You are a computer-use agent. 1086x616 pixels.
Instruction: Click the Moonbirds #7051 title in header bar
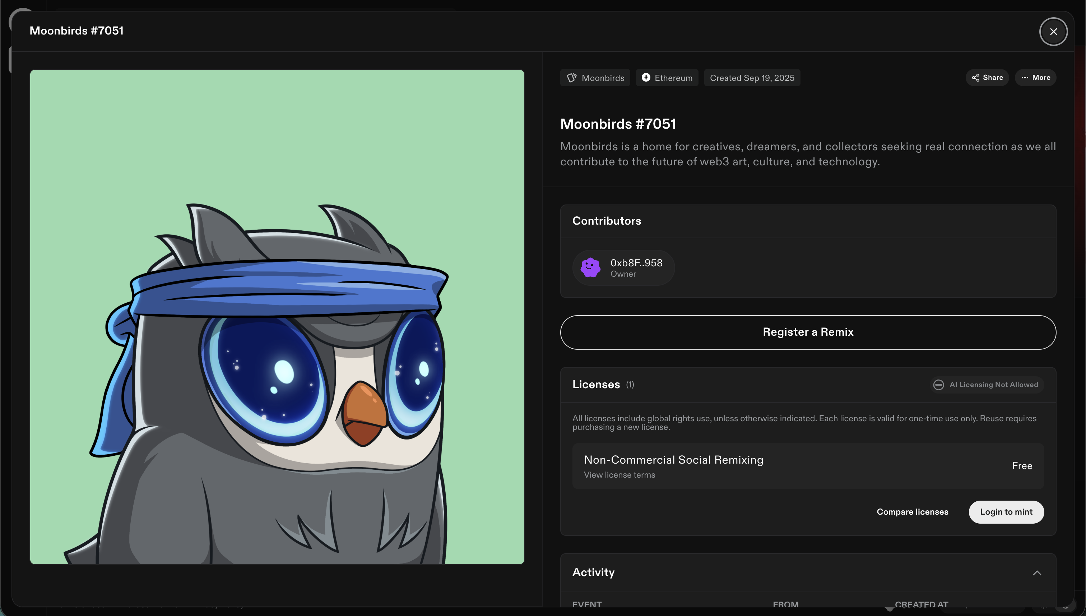click(x=76, y=31)
